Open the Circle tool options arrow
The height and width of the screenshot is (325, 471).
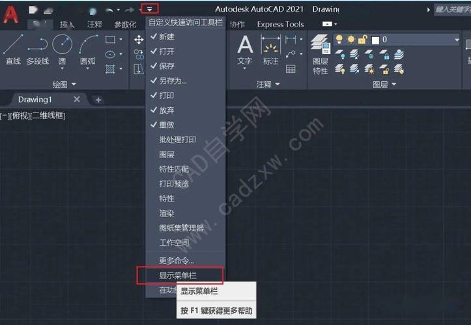(x=62, y=69)
